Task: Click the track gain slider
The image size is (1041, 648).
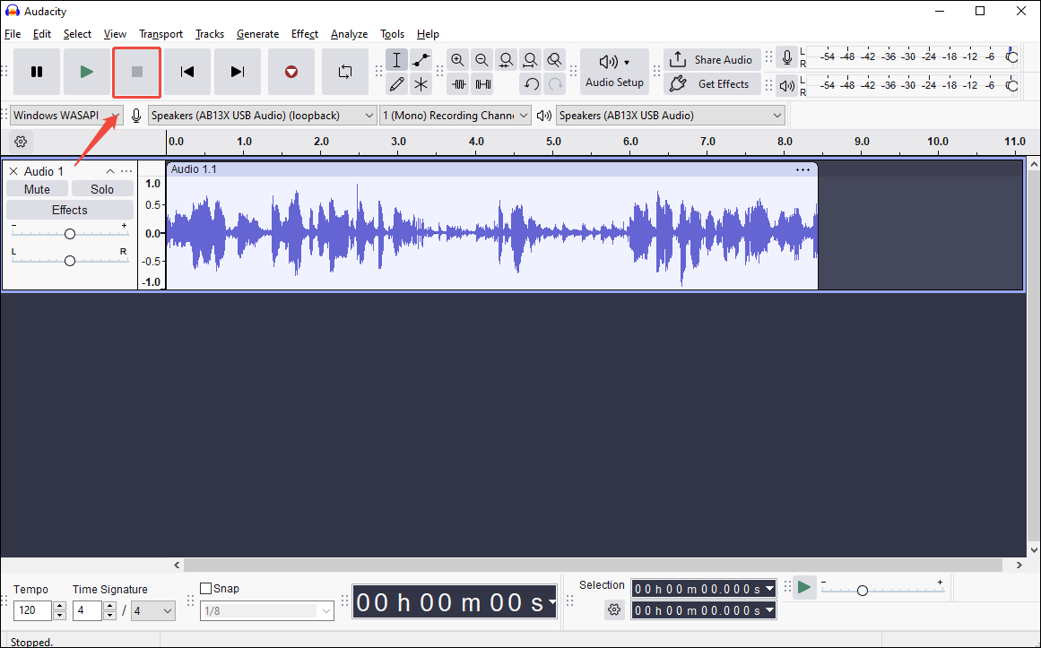Action: click(70, 233)
